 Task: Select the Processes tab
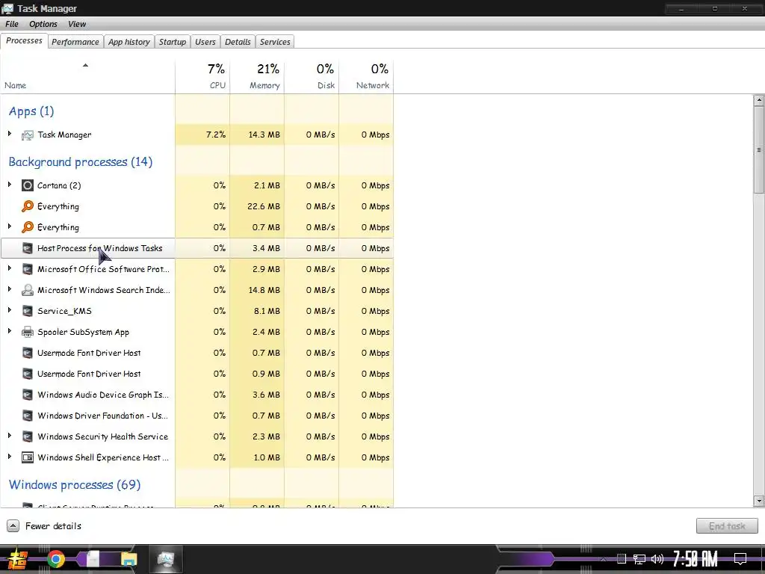pyautogui.click(x=24, y=41)
